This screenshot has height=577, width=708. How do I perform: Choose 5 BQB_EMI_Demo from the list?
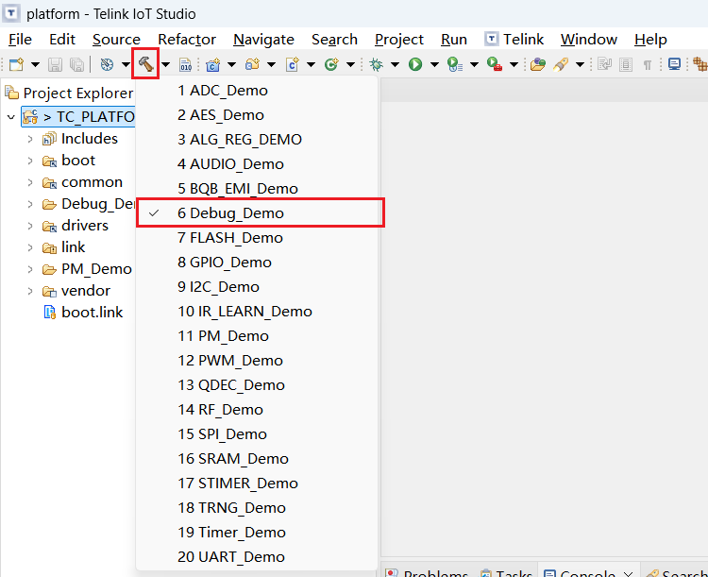click(257, 189)
